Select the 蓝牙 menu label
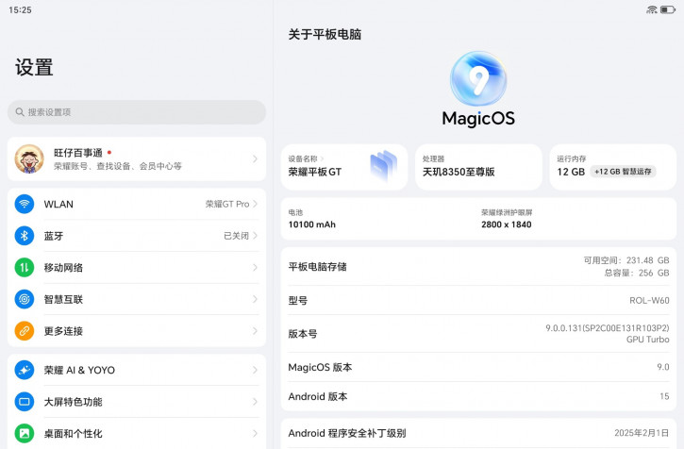 tap(54, 236)
